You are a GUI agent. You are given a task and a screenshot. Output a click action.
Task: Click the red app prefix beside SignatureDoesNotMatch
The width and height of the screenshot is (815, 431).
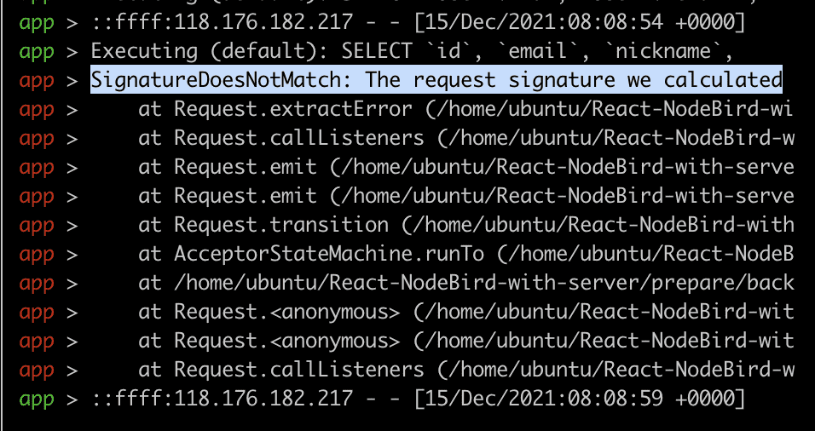pos(37,81)
